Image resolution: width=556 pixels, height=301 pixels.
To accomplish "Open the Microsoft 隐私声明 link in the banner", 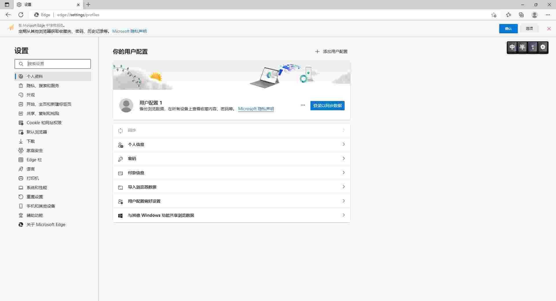I will [129, 31].
